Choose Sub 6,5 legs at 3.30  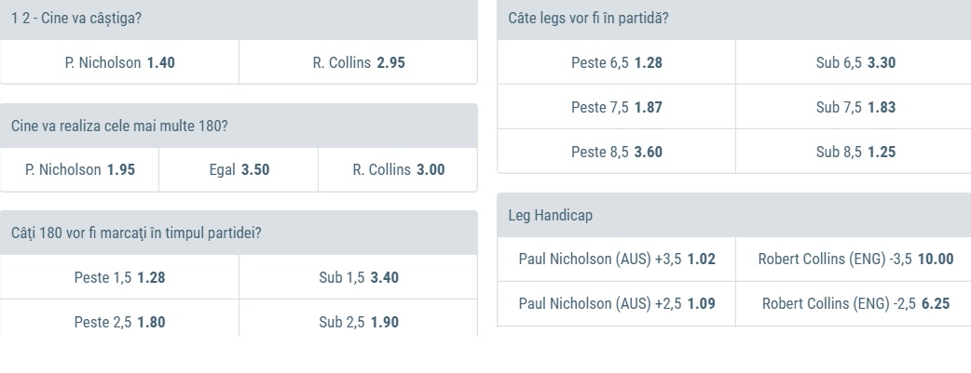855,63
